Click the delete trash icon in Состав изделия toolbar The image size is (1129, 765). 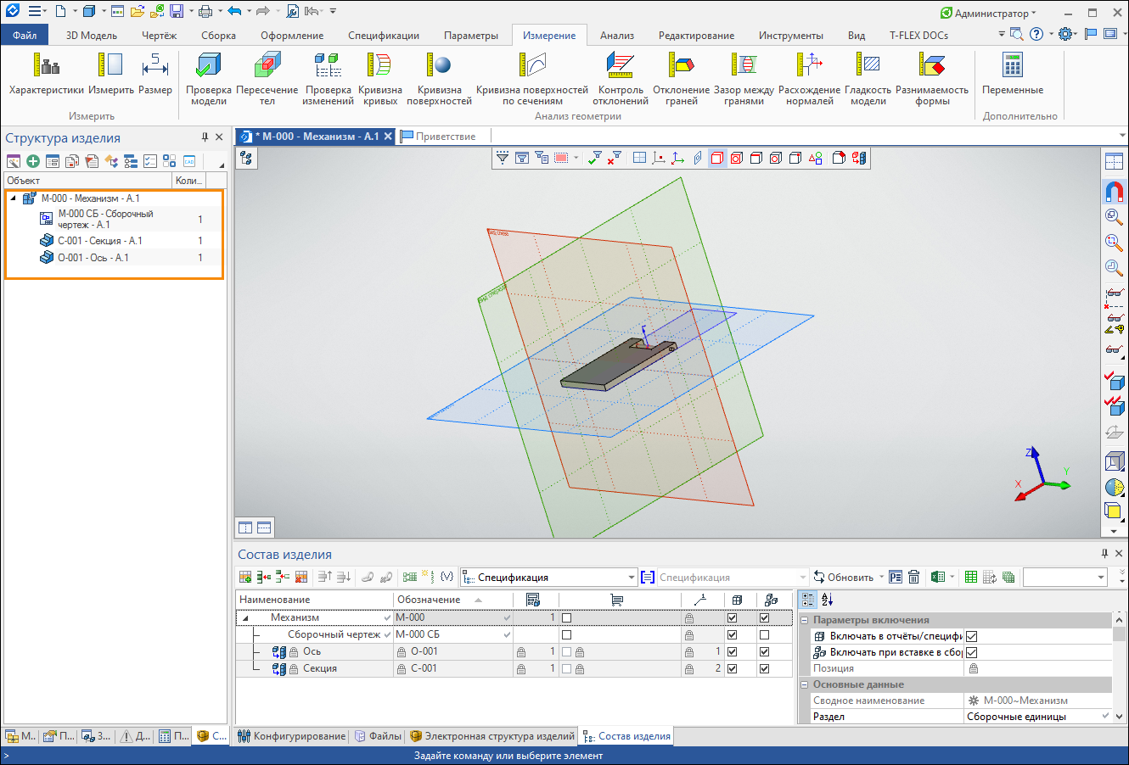[x=913, y=577]
